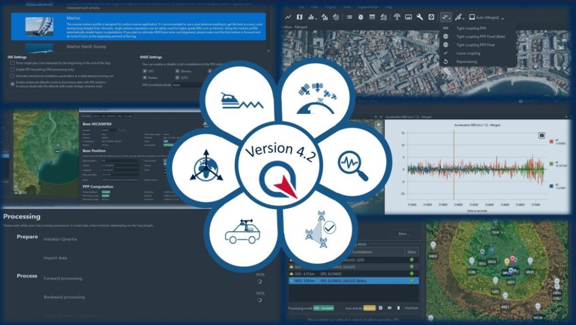Viewport: 576px width, 325px height.
Task: Click the More button above the base list
Action: [403, 233]
